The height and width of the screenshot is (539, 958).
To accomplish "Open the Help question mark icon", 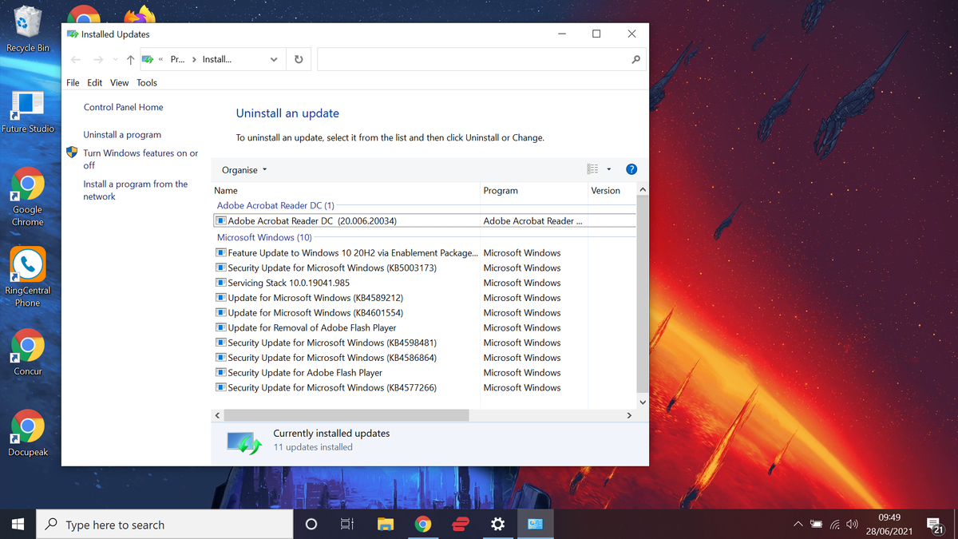I will (x=631, y=169).
